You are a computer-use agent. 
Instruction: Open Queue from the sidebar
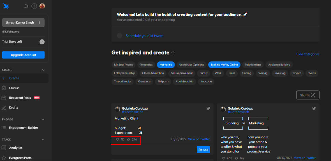point(14,88)
